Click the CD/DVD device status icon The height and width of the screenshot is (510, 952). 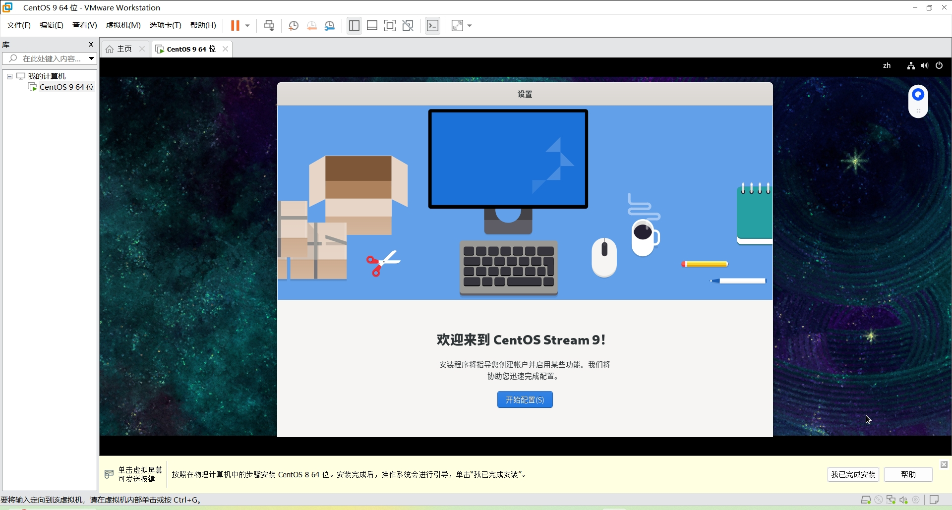click(879, 500)
